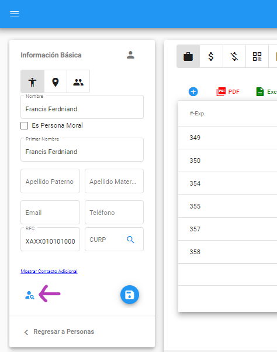The image size is (277, 352).
Task: Open the dollar sign payments tab
Action: pos(211,56)
